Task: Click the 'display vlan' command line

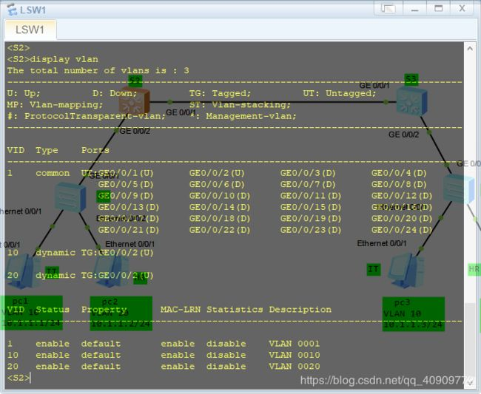Action: pyautogui.click(x=53, y=59)
